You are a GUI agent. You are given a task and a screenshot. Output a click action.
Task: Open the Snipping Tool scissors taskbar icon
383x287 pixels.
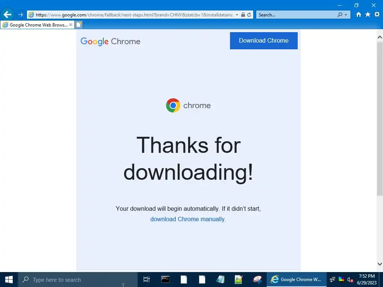[257, 280]
